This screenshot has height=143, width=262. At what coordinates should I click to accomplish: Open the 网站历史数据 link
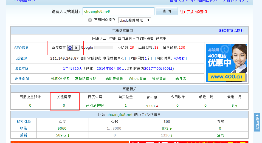[x=112, y=78]
